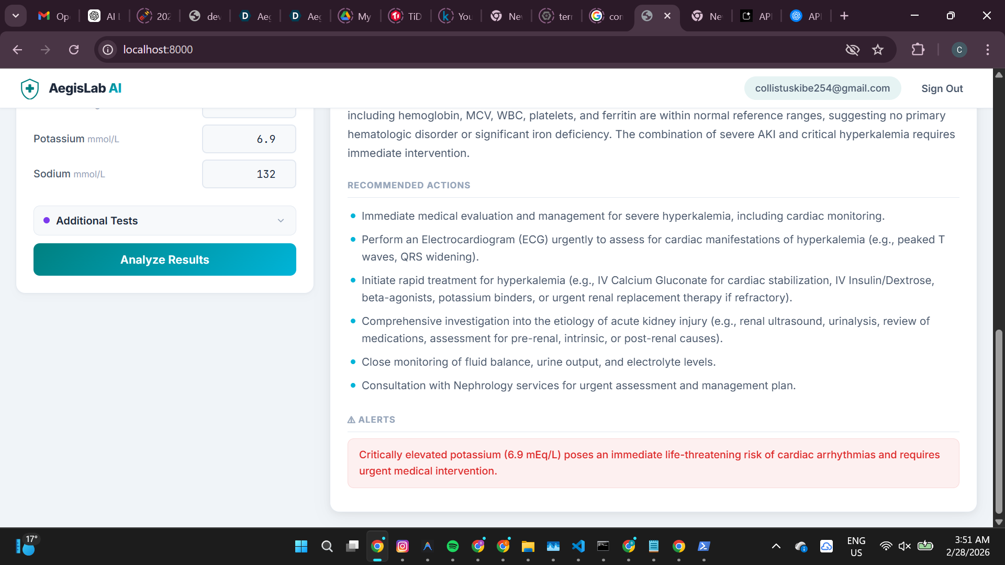Click the page vertical scrollbar thumb
This screenshot has width=1005, height=565.
[x=999, y=421]
